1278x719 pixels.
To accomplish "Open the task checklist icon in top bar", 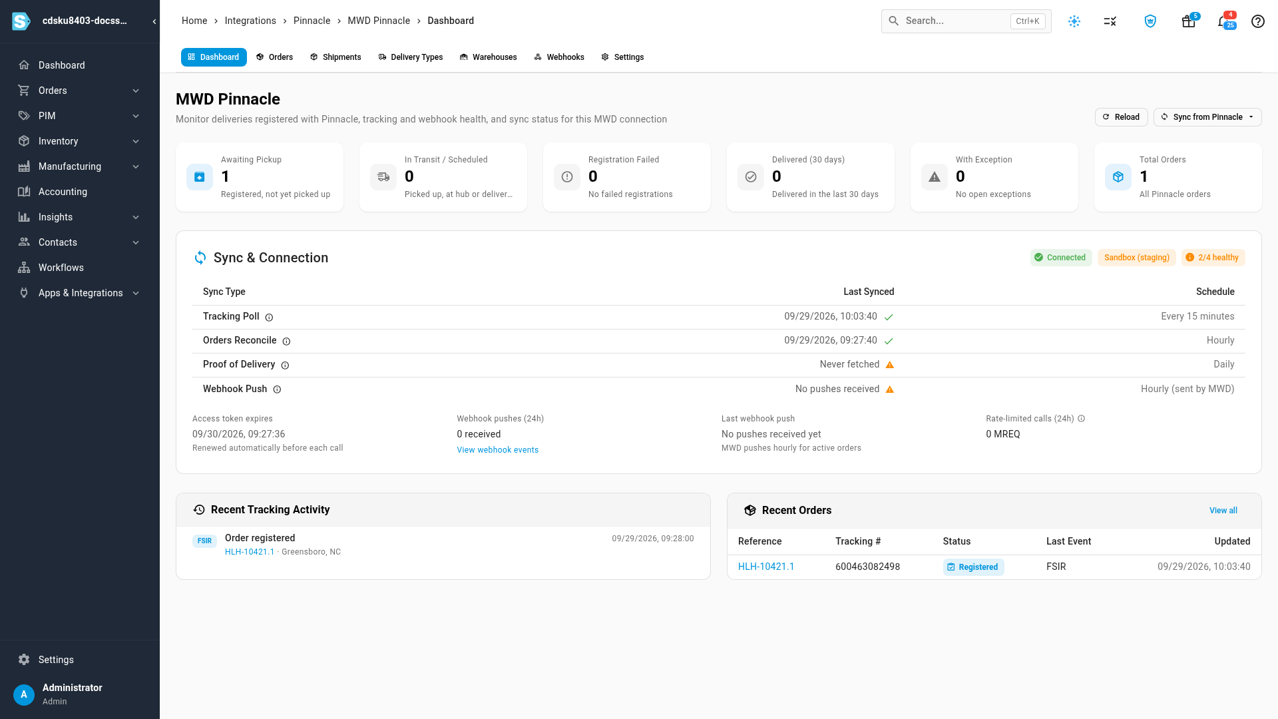I will click(x=1110, y=21).
